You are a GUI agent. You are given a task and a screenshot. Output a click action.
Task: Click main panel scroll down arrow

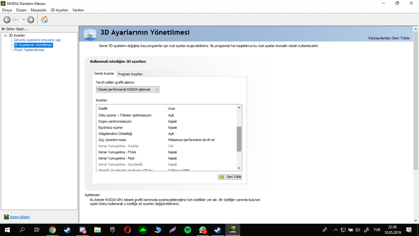click(416, 220)
